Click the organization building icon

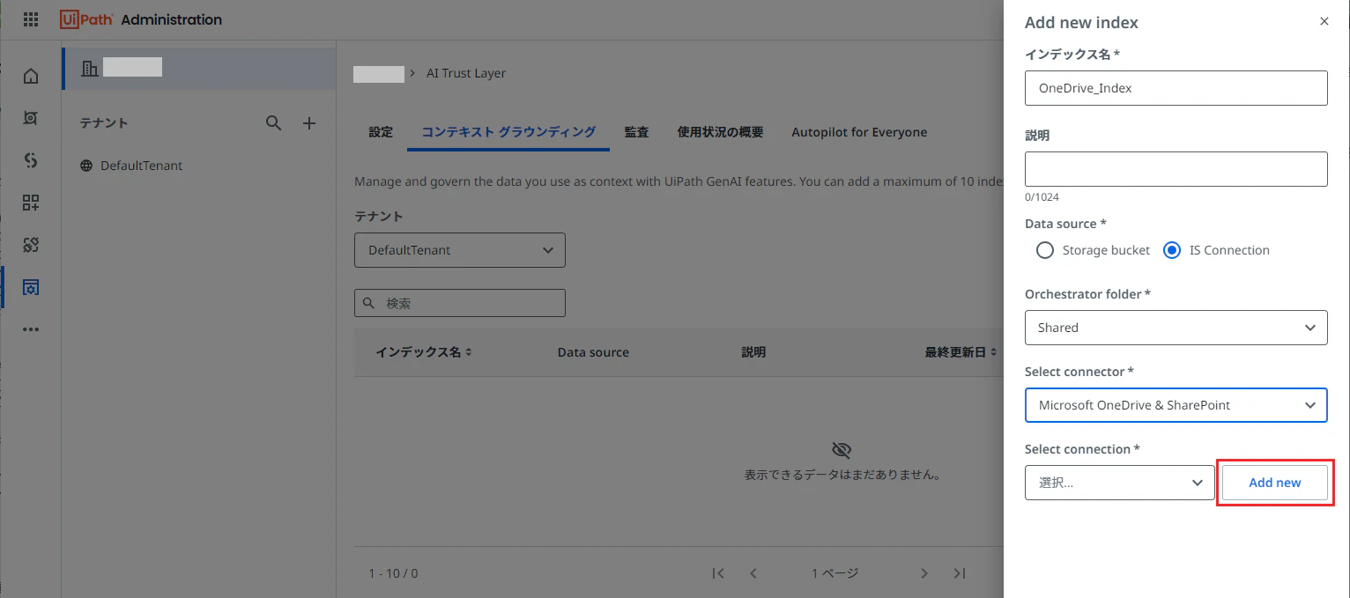click(89, 68)
